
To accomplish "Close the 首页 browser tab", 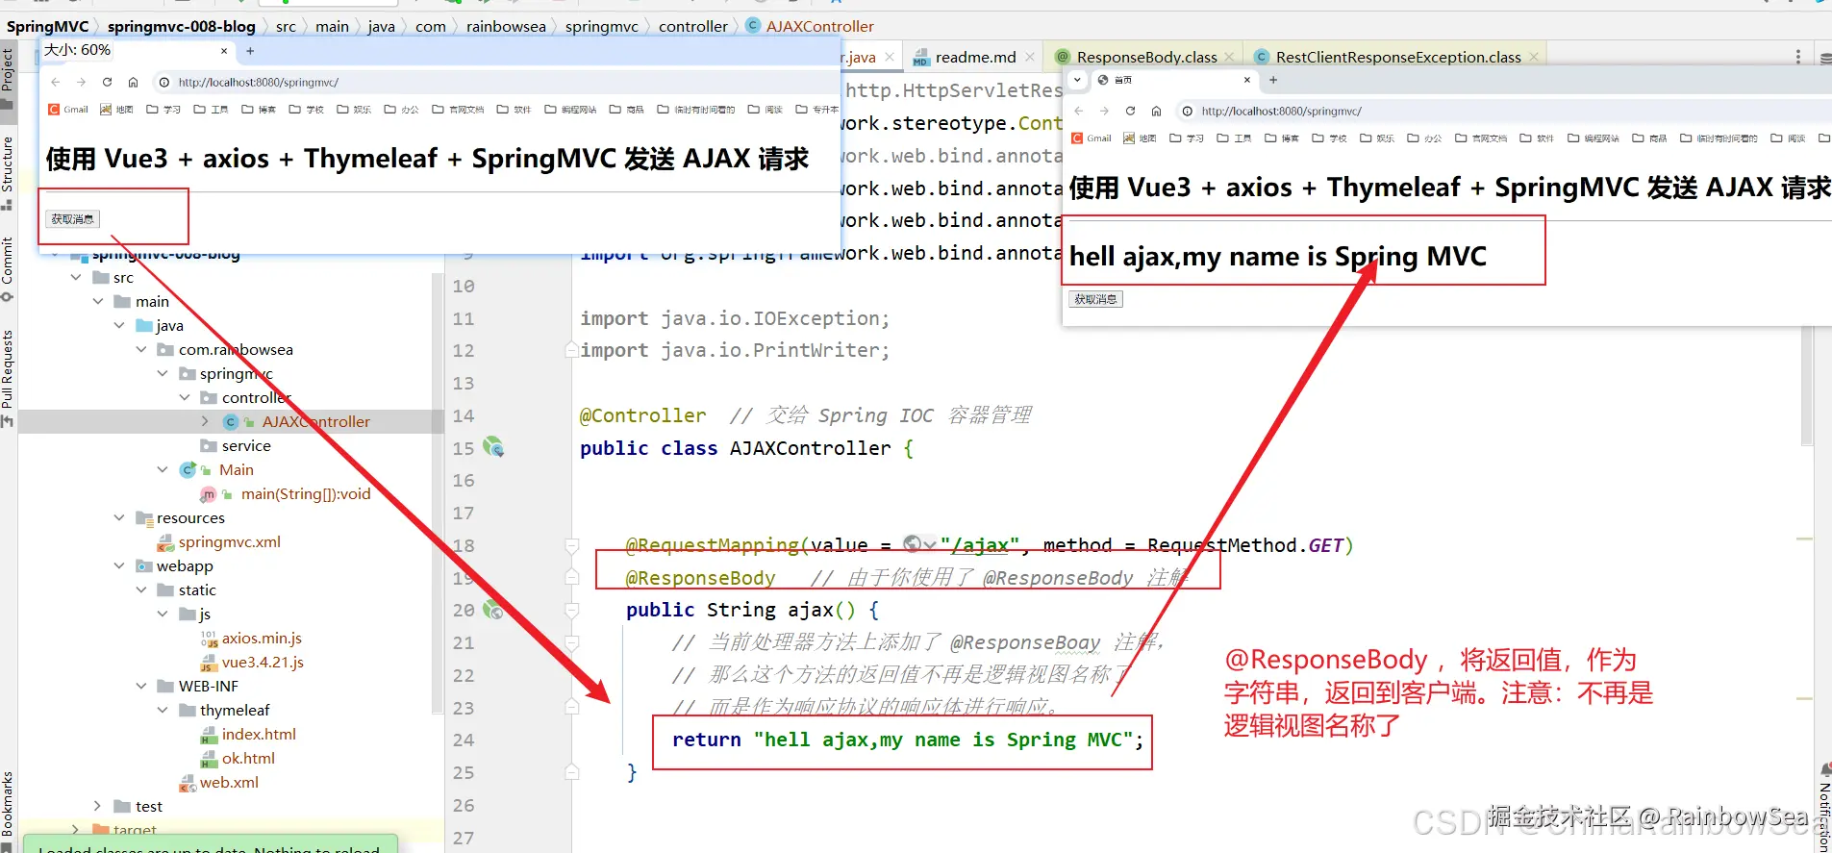I will [x=1247, y=80].
